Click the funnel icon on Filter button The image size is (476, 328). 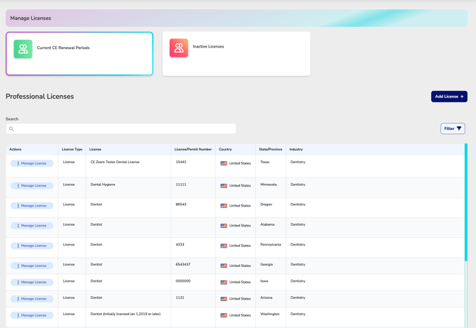pos(459,129)
